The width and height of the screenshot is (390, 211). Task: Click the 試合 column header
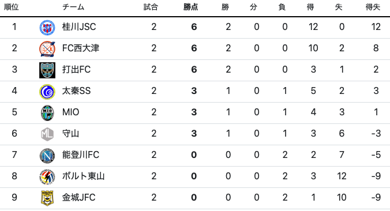pos(151,7)
